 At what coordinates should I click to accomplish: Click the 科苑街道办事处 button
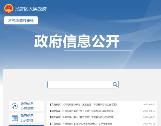click(21, 20)
